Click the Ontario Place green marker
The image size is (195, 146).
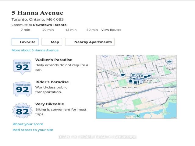(x=138, y=116)
